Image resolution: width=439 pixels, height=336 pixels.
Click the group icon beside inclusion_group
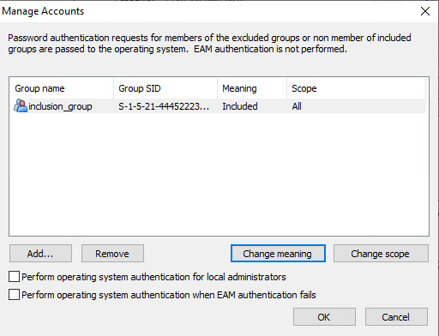point(21,105)
